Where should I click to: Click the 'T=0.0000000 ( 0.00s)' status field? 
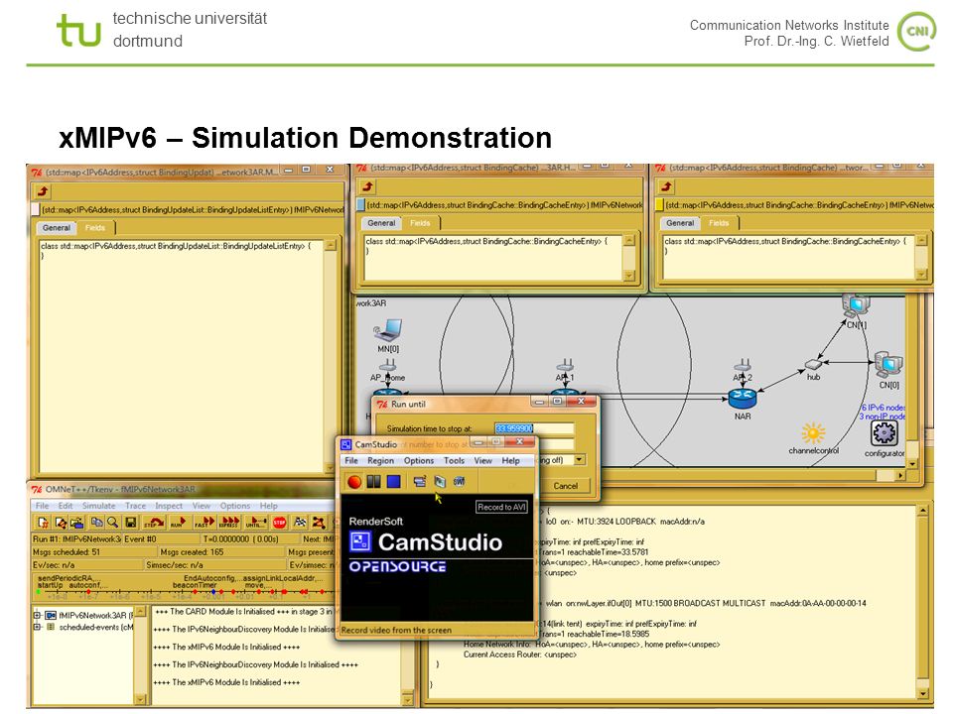coord(249,538)
